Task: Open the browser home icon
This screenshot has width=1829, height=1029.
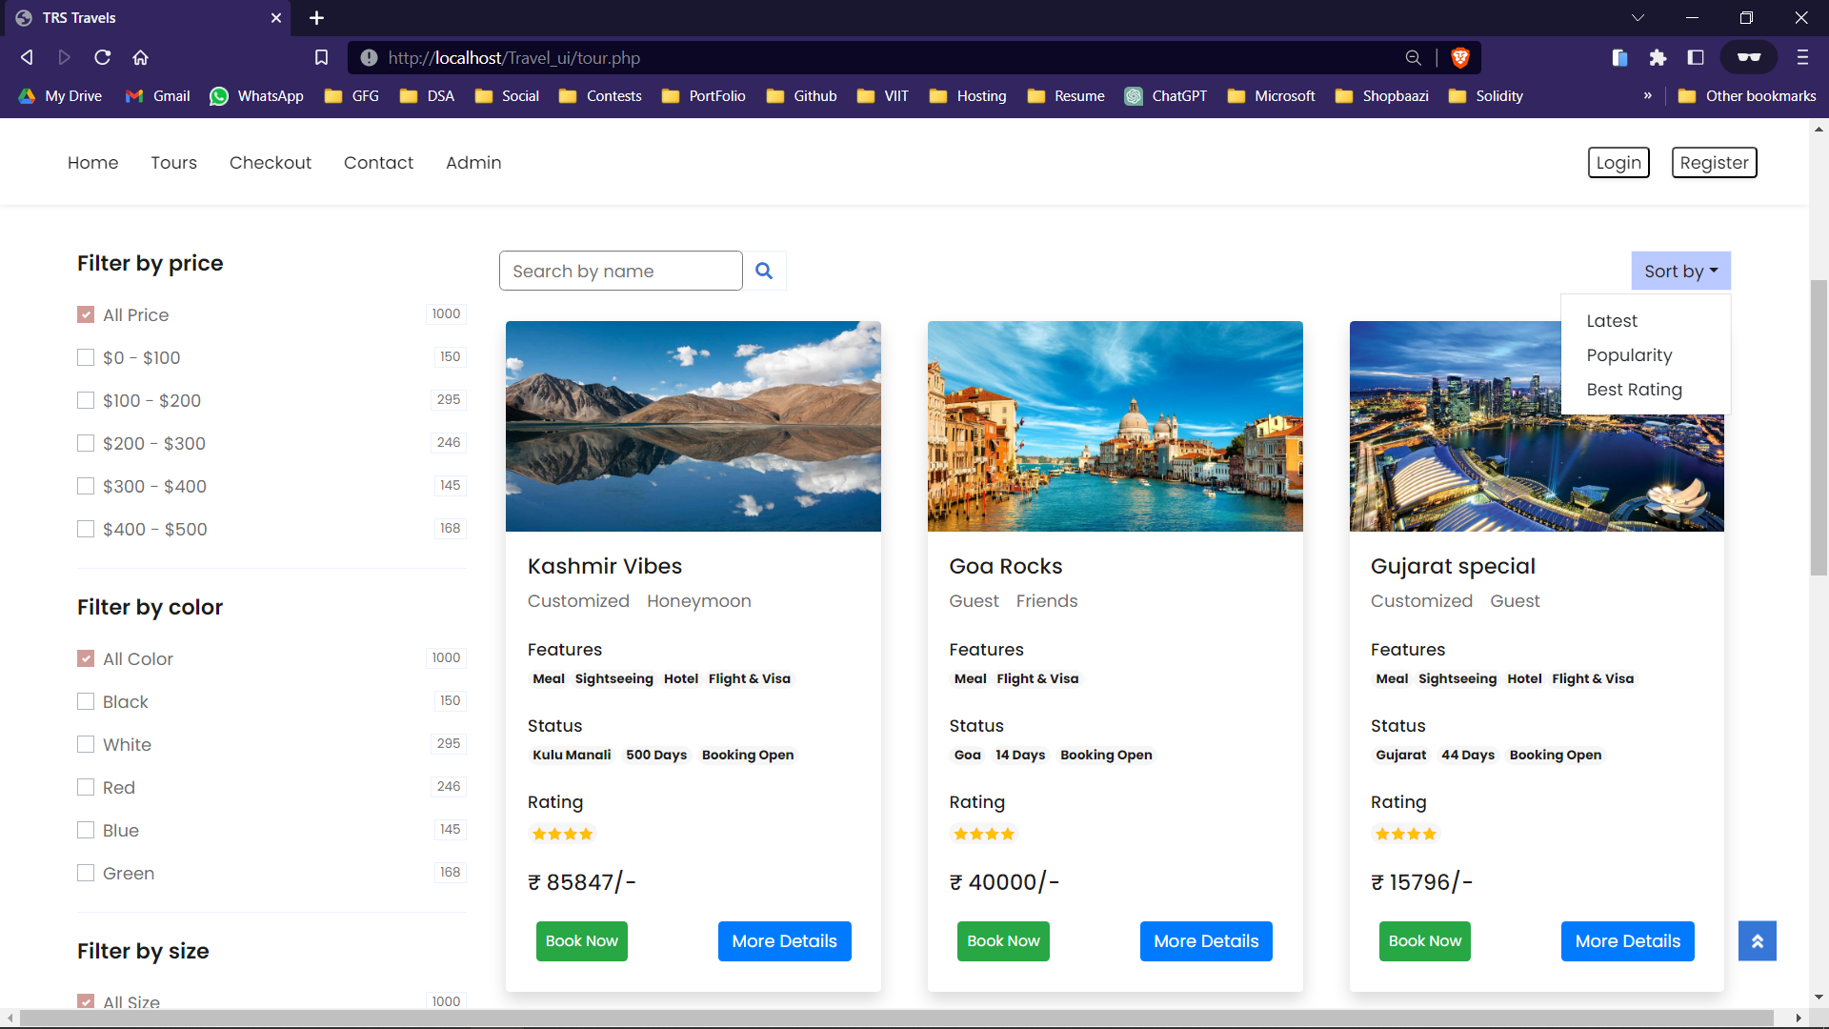Action: [x=141, y=57]
